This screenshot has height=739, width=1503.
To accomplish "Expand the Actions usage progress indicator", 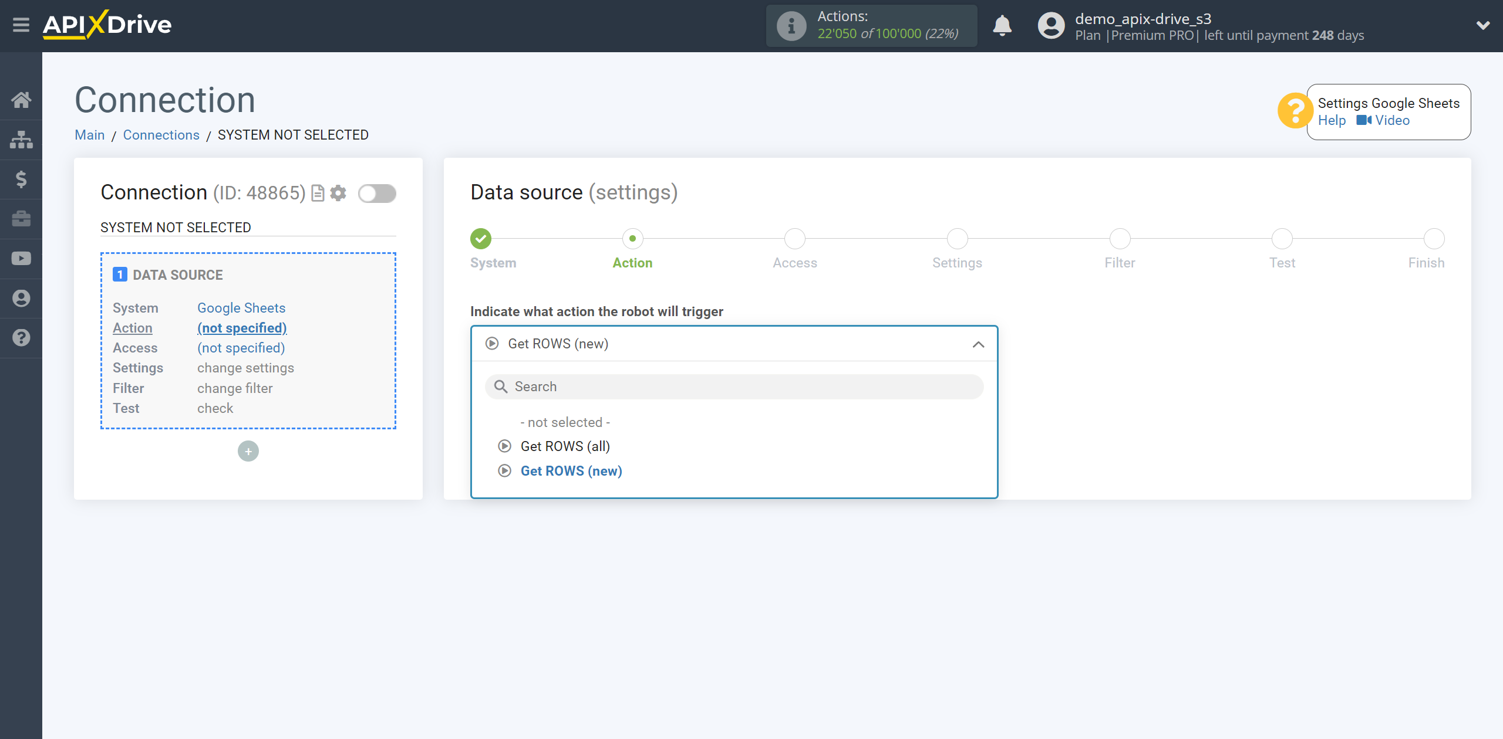I will pyautogui.click(x=871, y=26).
